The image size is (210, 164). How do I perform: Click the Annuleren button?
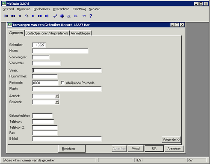(x=175, y=149)
